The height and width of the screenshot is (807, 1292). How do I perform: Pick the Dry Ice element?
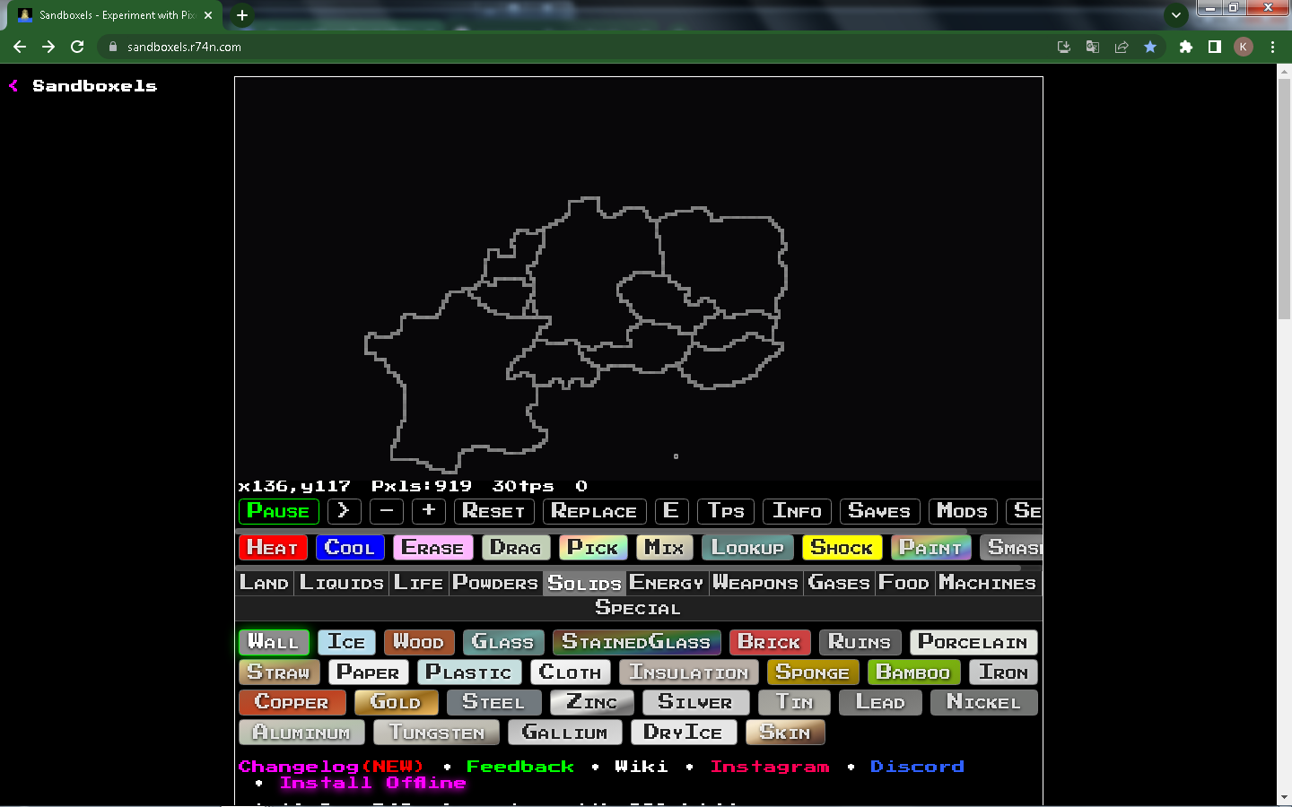[x=684, y=733]
